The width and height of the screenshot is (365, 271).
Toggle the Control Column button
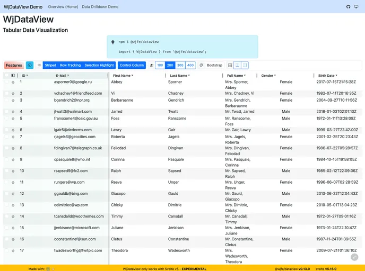click(132, 65)
